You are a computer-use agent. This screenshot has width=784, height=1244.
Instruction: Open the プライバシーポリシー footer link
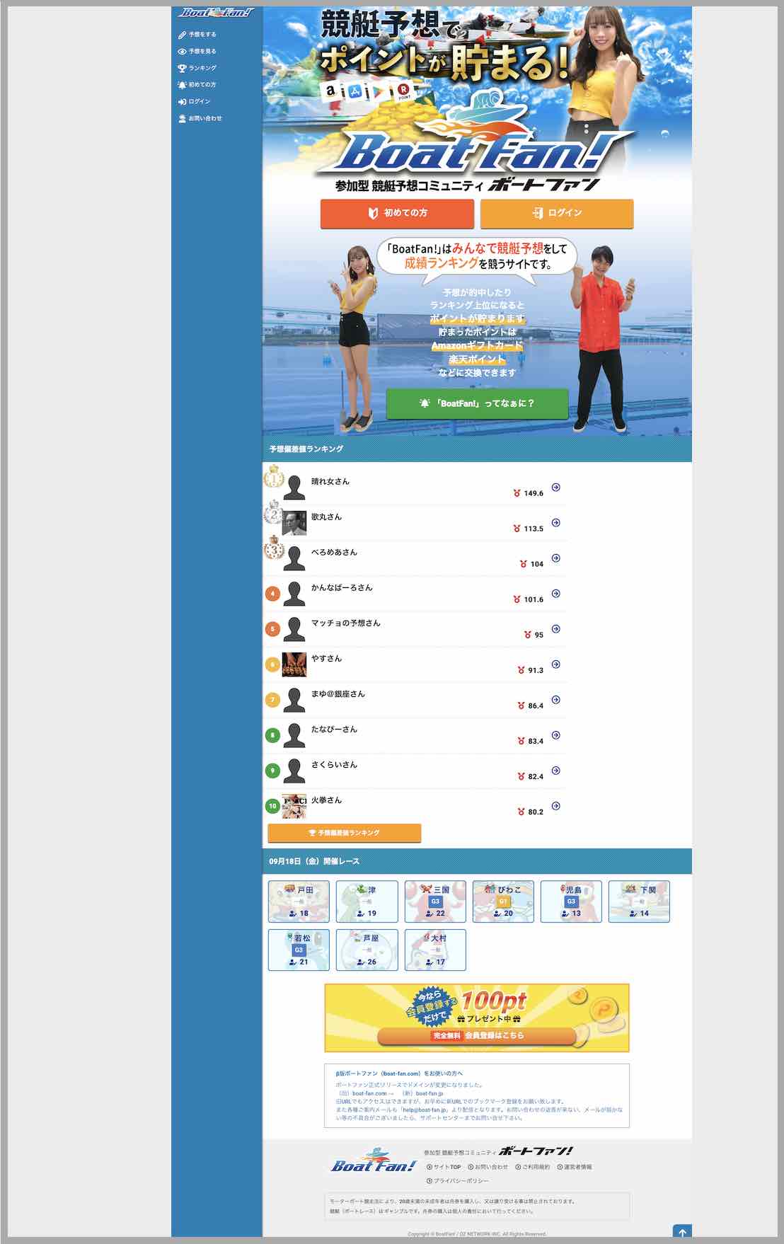pyautogui.click(x=460, y=1181)
